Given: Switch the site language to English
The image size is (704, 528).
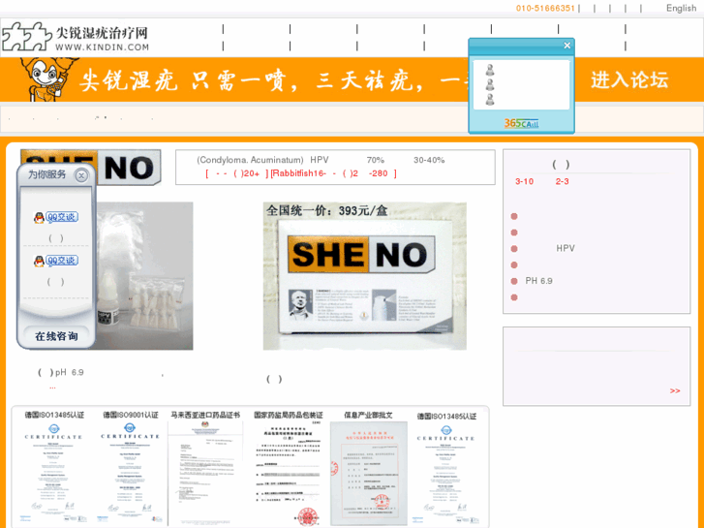Looking at the screenshot, I should (x=681, y=8).
